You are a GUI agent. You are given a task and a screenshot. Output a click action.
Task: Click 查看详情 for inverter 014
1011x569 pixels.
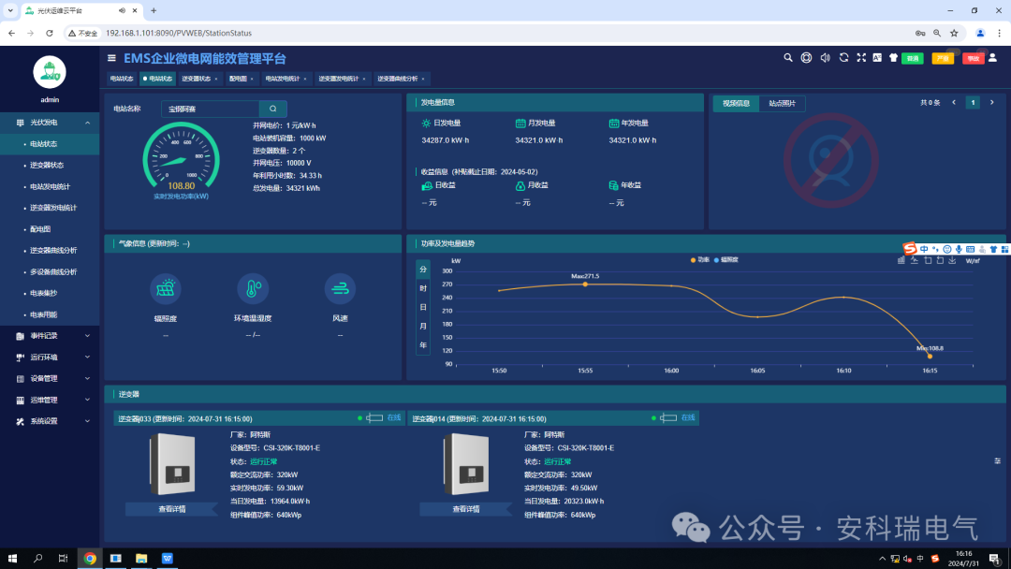point(465,509)
